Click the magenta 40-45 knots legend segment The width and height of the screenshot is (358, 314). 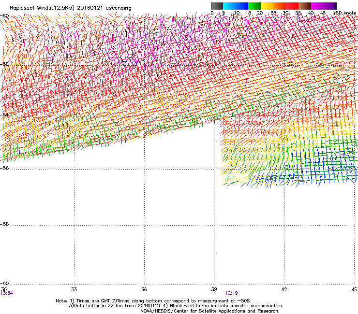(x=317, y=6)
